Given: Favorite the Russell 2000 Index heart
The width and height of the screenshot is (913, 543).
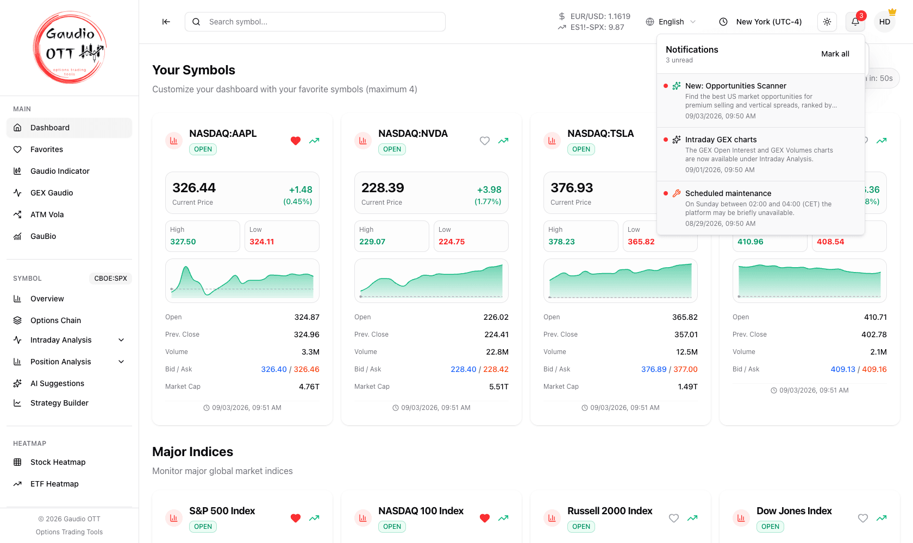Looking at the screenshot, I should click(674, 518).
